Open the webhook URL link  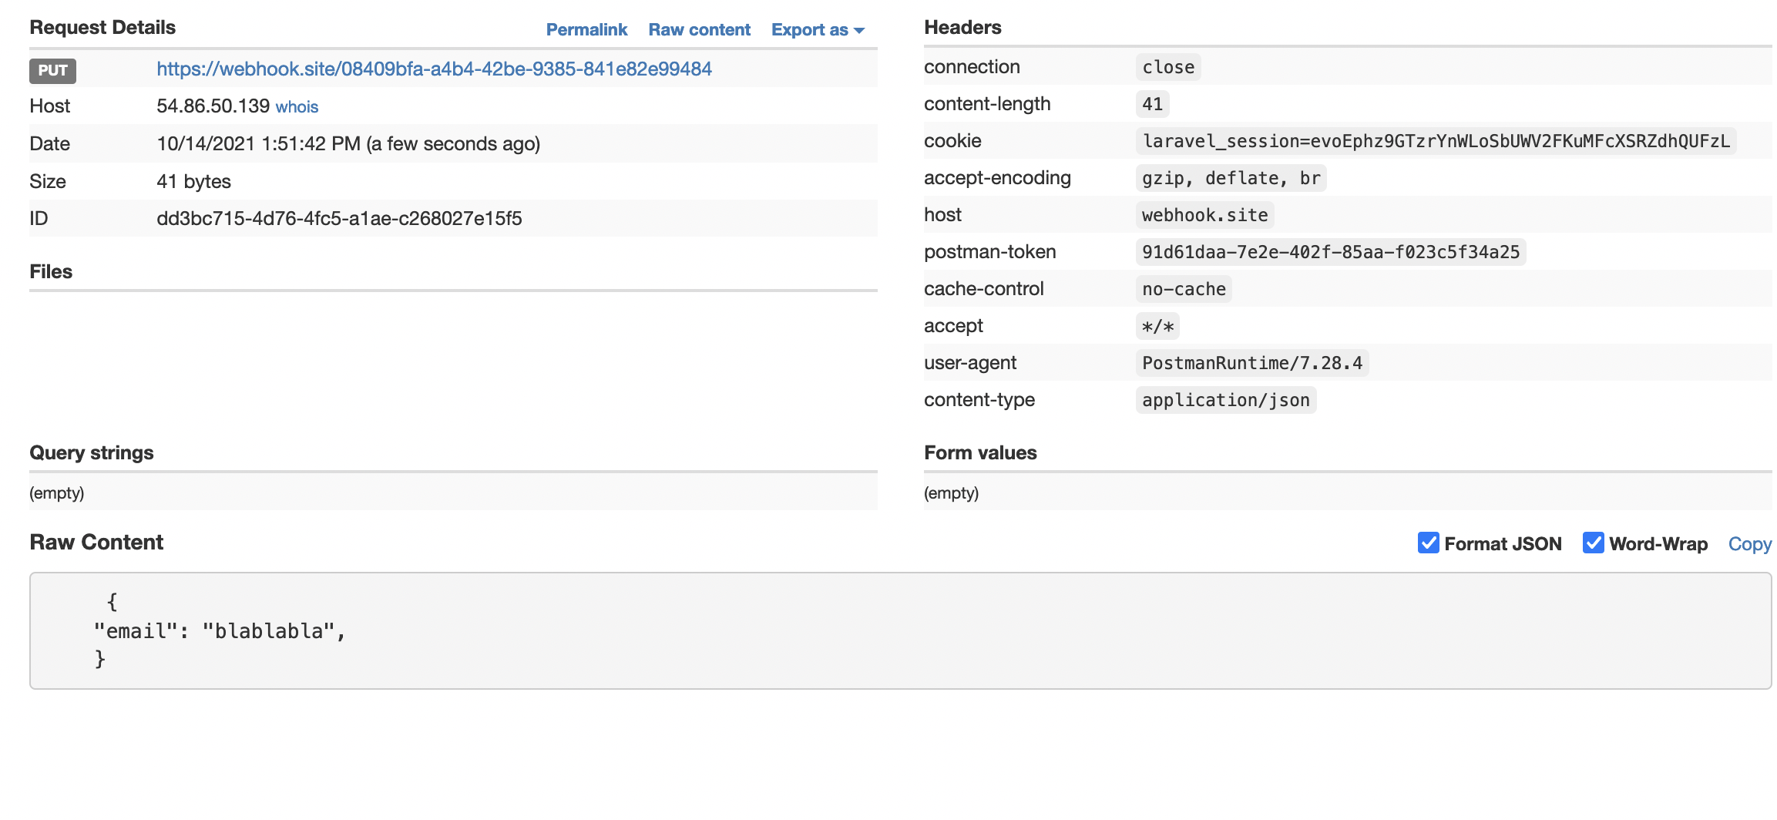coord(434,69)
